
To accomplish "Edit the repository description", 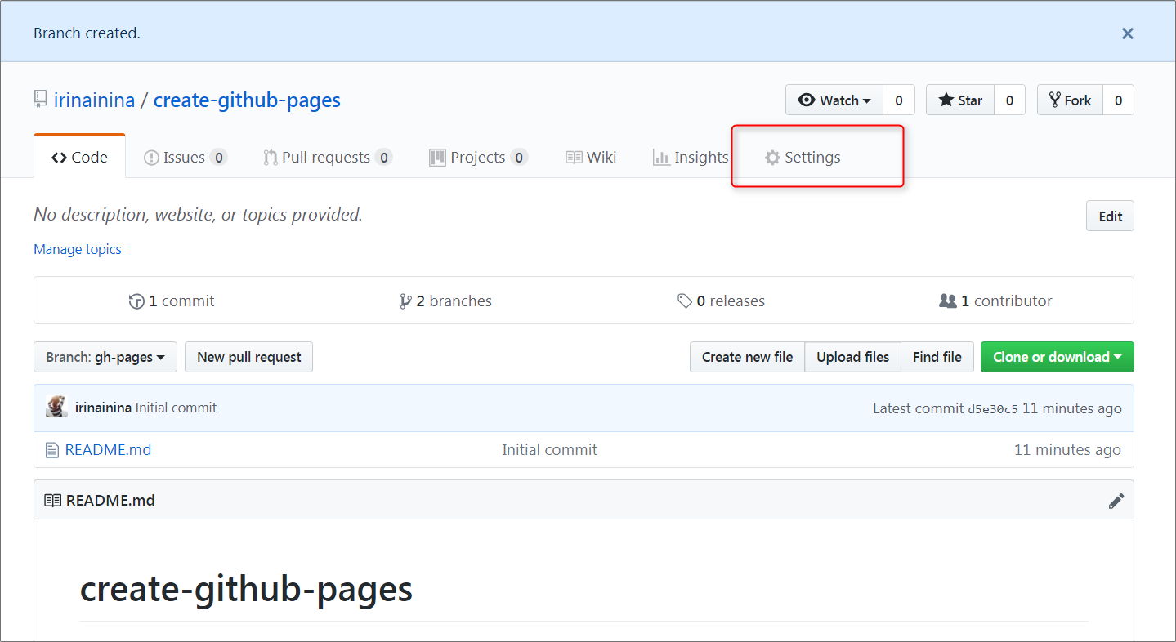I will 1110,216.
